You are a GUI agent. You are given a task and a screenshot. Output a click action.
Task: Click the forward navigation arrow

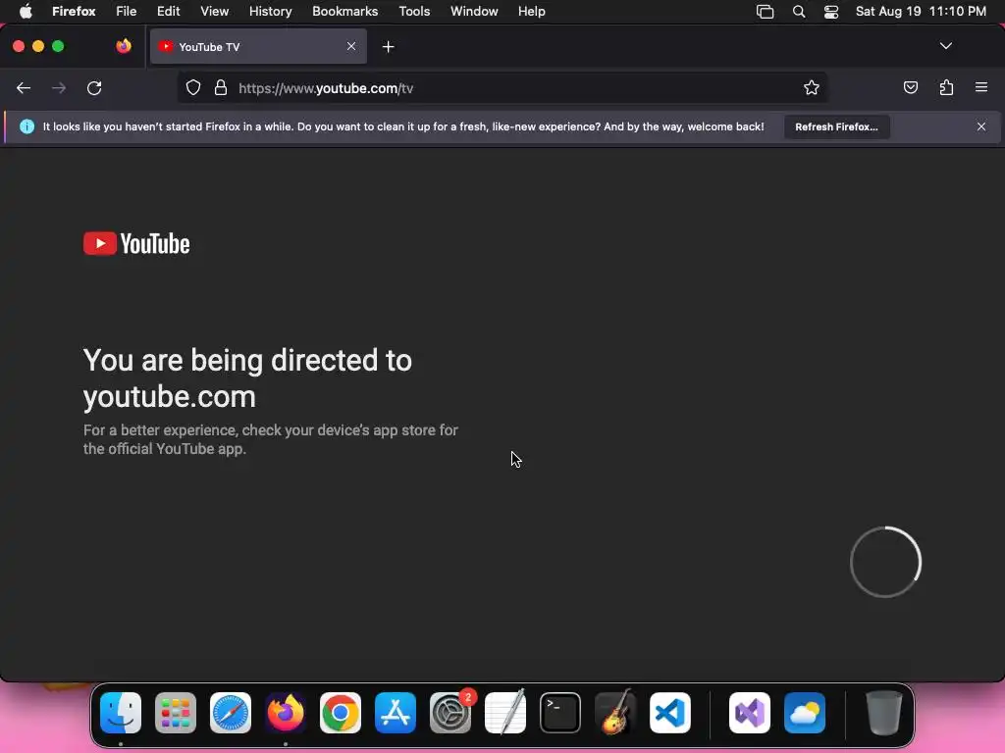coord(59,88)
